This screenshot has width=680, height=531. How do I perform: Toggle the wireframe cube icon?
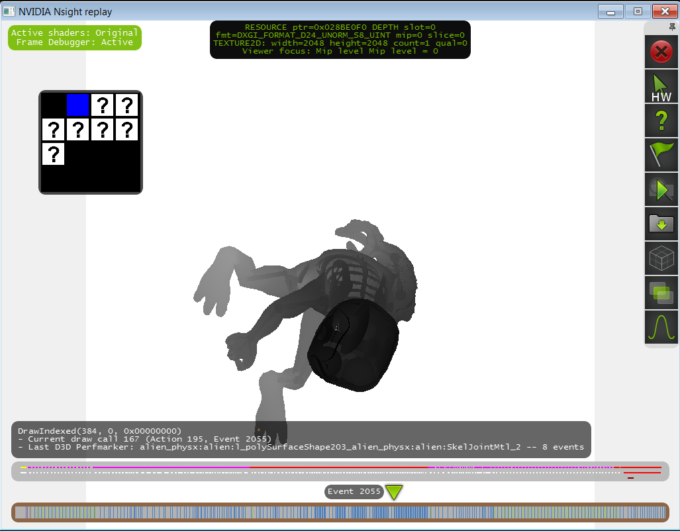click(x=661, y=258)
